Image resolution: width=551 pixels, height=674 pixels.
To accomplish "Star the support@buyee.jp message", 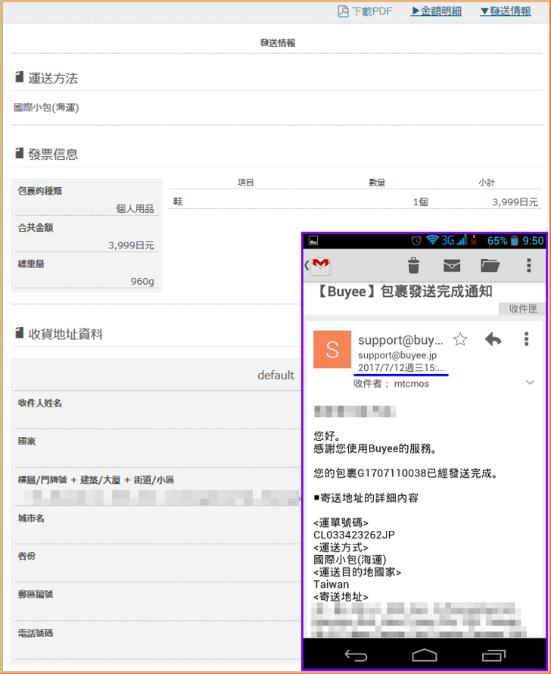I will (x=459, y=339).
